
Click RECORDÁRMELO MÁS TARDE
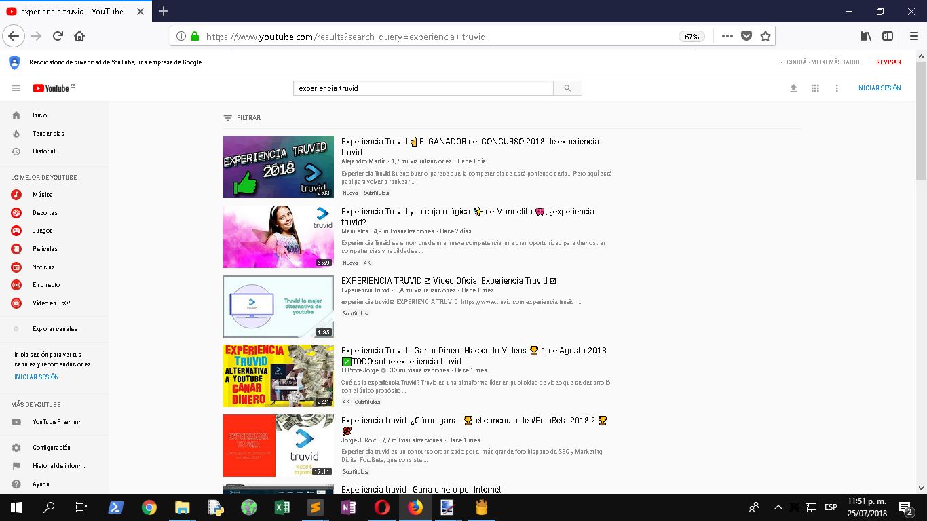[820, 62]
